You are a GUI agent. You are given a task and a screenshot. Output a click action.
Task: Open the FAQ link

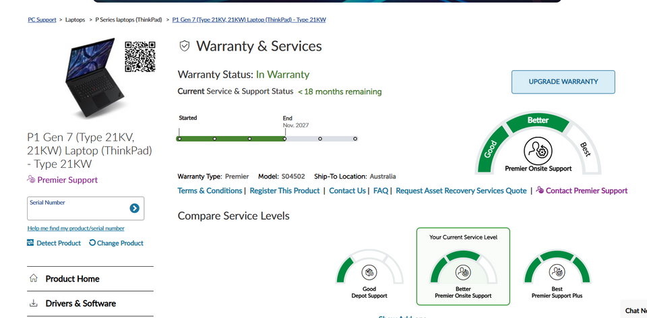[380, 191]
